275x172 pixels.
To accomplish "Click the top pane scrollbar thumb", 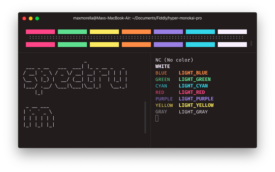I will point(251,43).
